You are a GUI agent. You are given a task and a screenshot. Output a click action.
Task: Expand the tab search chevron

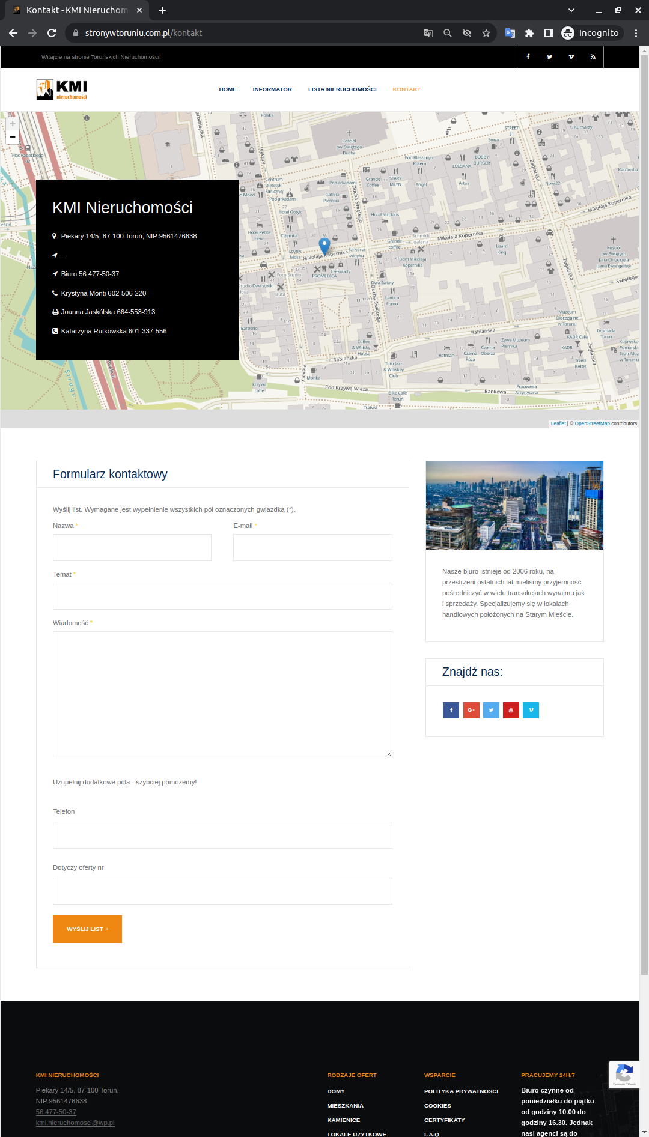571,10
